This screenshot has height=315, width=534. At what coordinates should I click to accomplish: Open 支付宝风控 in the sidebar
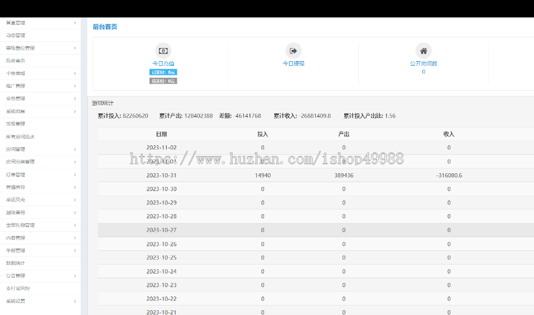point(18,288)
